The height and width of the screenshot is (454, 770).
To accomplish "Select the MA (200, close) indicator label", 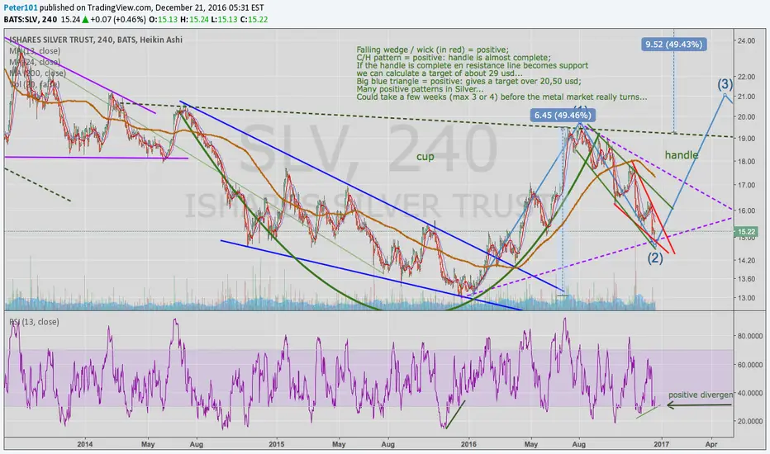I will [37, 73].
